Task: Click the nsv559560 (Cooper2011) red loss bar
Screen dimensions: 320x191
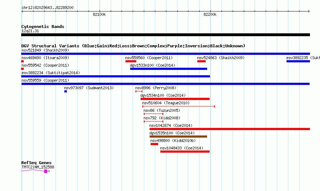Action: point(131,61)
